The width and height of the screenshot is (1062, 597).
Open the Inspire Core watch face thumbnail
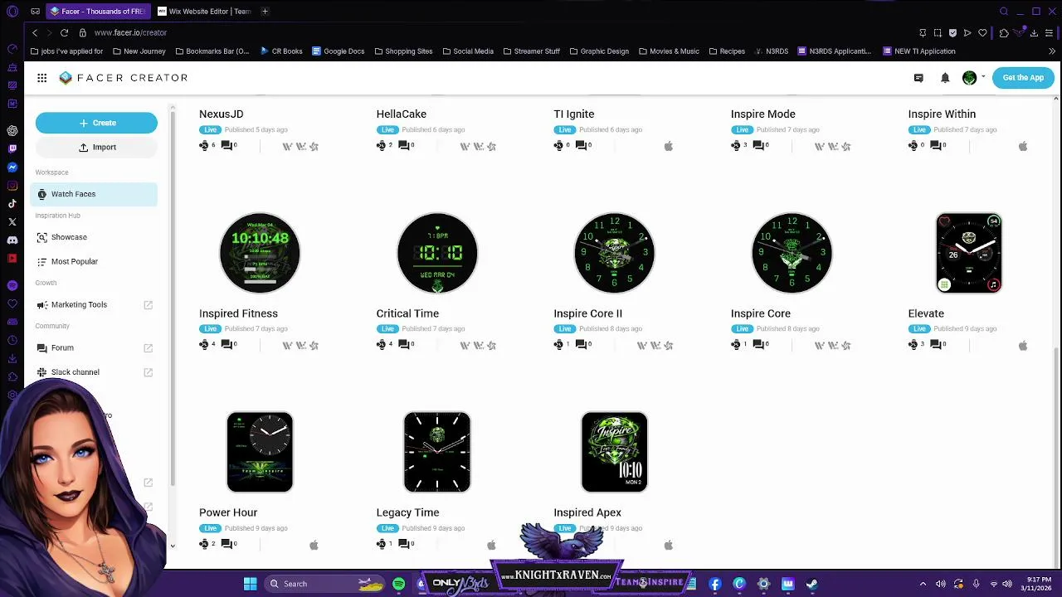[792, 253]
